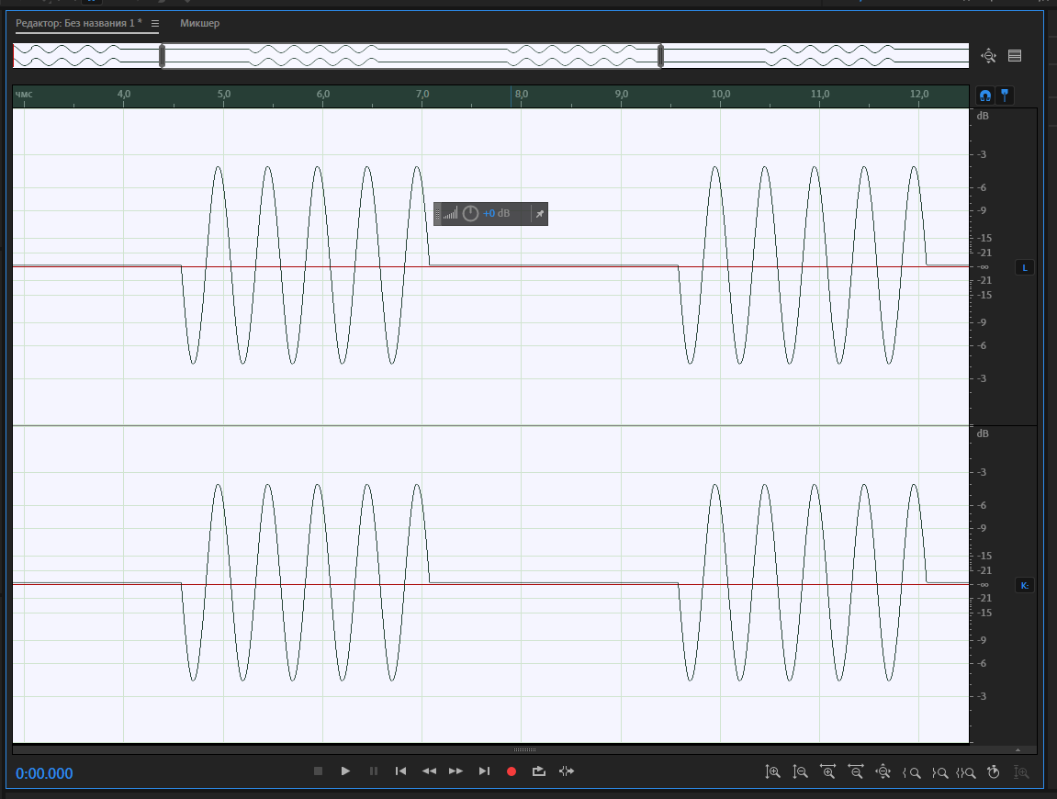Rewind the audio
Screen dimensions: 1057x799
pyautogui.click(x=429, y=771)
